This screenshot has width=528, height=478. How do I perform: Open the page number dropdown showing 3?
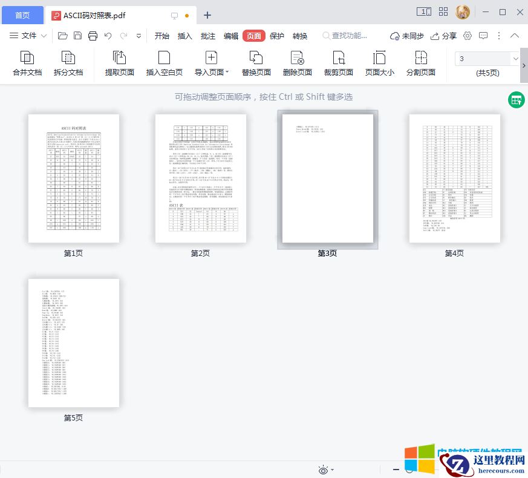515,59
